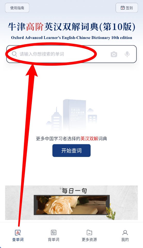Open the 更多资源 folder icon

pyautogui.click(x=89, y=233)
